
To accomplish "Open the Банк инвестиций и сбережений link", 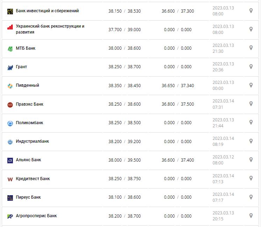I will 47,11.
